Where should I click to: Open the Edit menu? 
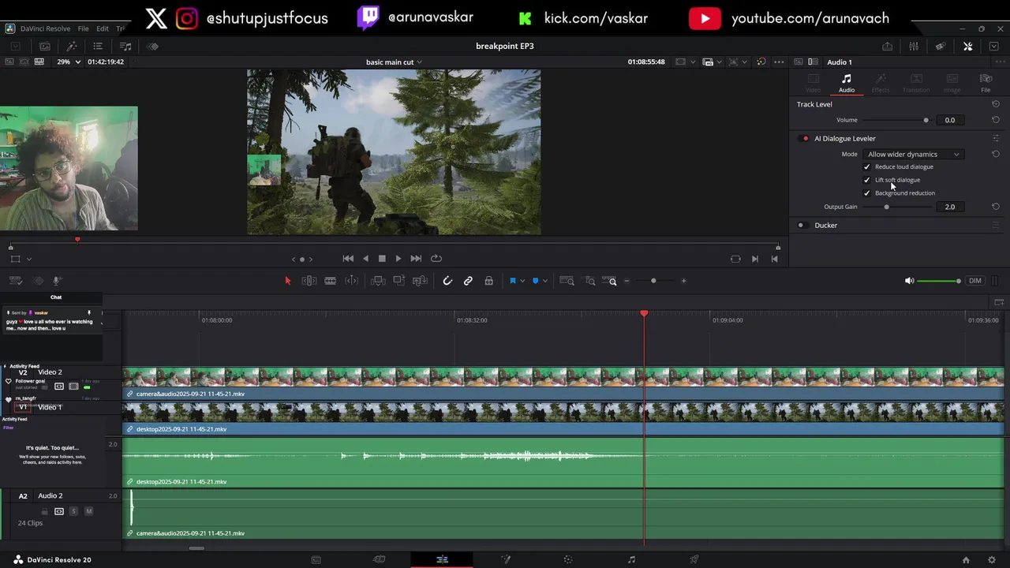pyautogui.click(x=103, y=28)
